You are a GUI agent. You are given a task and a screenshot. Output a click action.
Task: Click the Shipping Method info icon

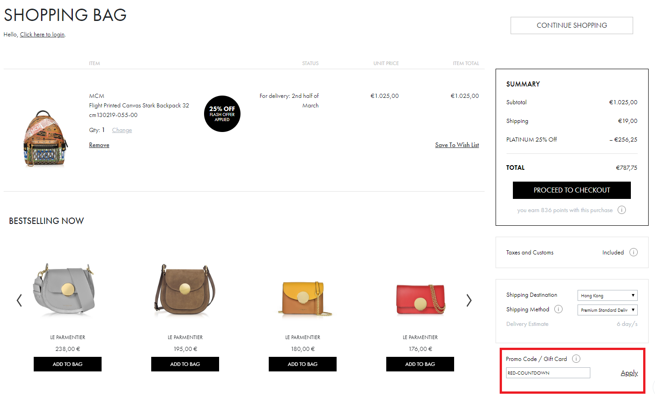pyautogui.click(x=558, y=309)
